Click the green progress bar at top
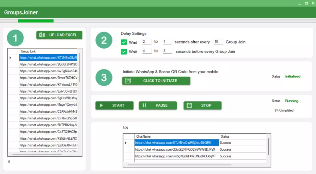The width and height of the screenshot is (316, 174). coord(36,21)
